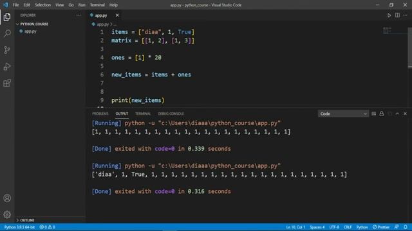Click 'new_items = items + ones' line
The width and height of the screenshot is (412, 231).
click(x=151, y=74)
